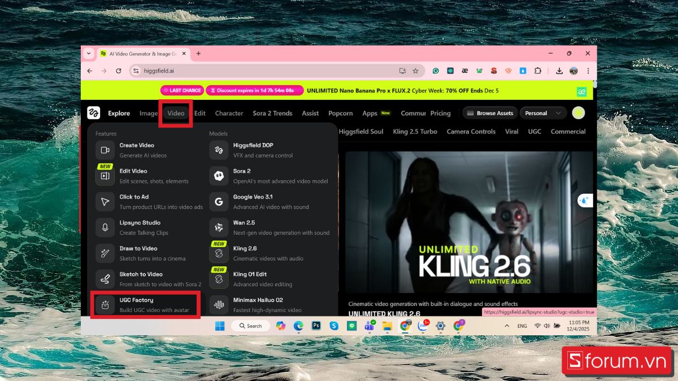Image resolution: width=678 pixels, height=381 pixels.
Task: Reload the page with the refresh icon
Action: (x=119, y=71)
